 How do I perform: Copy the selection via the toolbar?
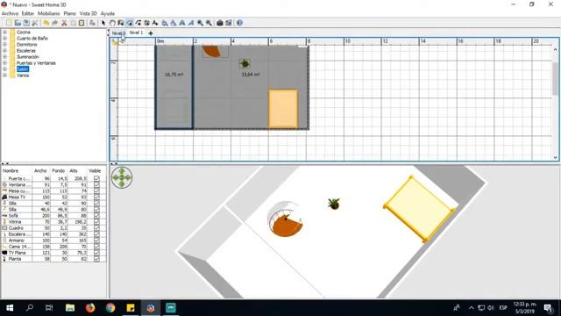pos(73,23)
